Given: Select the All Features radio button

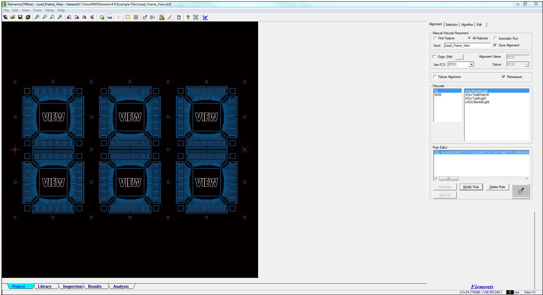Looking at the screenshot, I should point(470,38).
